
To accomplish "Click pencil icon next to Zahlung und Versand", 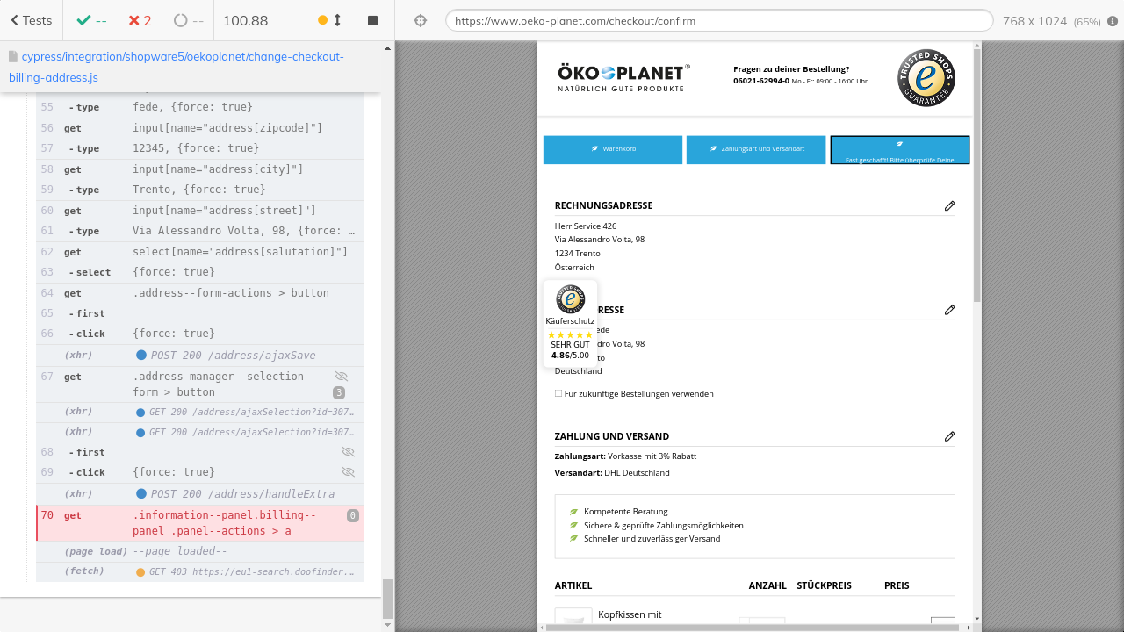I will point(949,436).
